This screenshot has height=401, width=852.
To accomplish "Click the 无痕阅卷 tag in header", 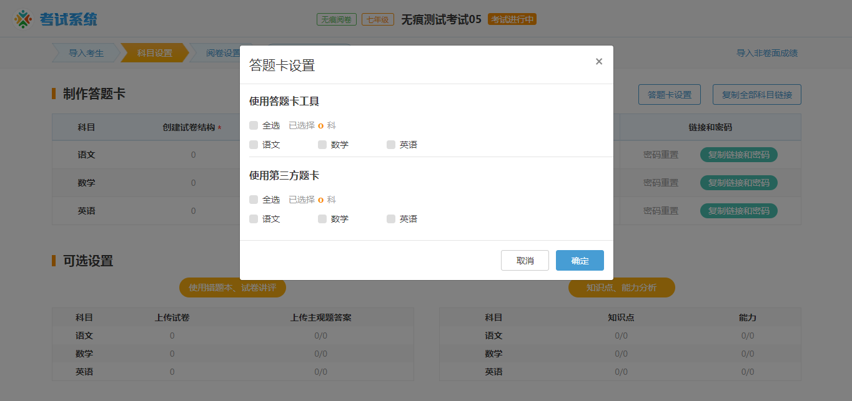I will 337,19.
